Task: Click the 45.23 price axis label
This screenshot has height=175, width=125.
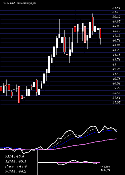Action: [116, 50]
